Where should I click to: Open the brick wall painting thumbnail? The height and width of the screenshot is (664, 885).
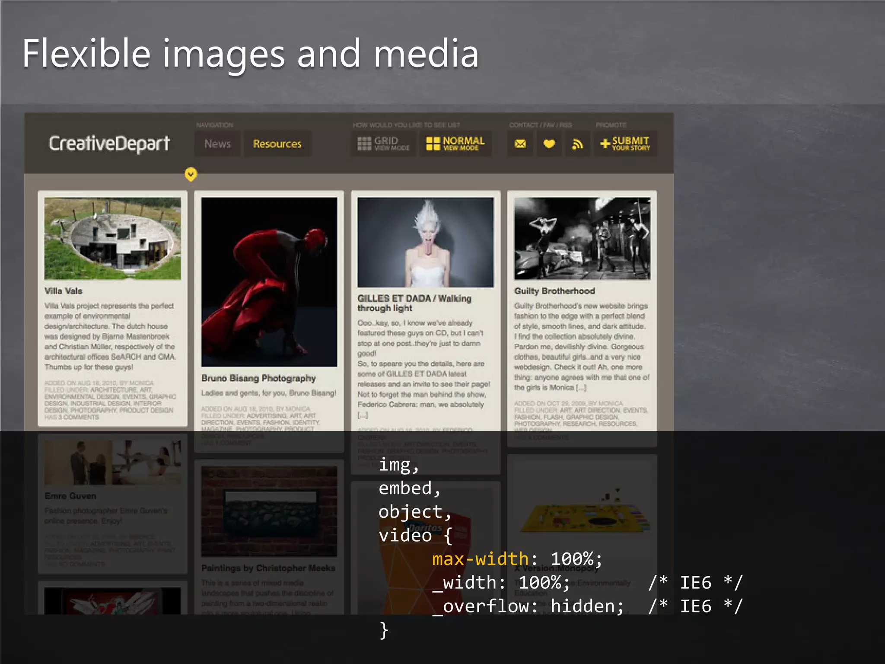click(269, 511)
